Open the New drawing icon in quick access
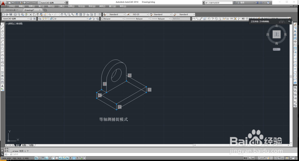299x161 pixels. (10, 3)
